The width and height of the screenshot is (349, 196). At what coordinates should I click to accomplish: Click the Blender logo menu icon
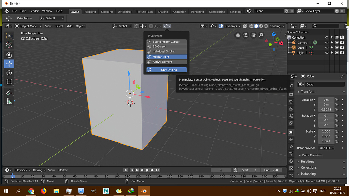pyautogui.click(x=7, y=11)
